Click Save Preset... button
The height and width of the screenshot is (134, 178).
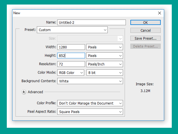tap(145, 38)
